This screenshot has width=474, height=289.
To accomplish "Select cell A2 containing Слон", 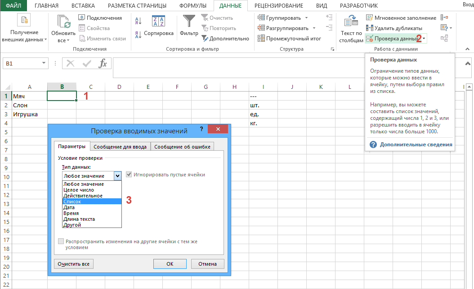I will 29,105.
